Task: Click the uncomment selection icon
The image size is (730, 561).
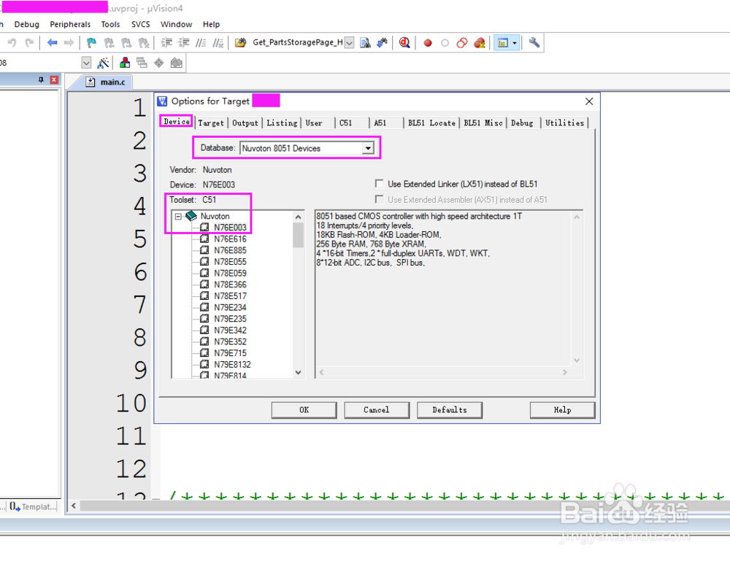Action: click(218, 43)
